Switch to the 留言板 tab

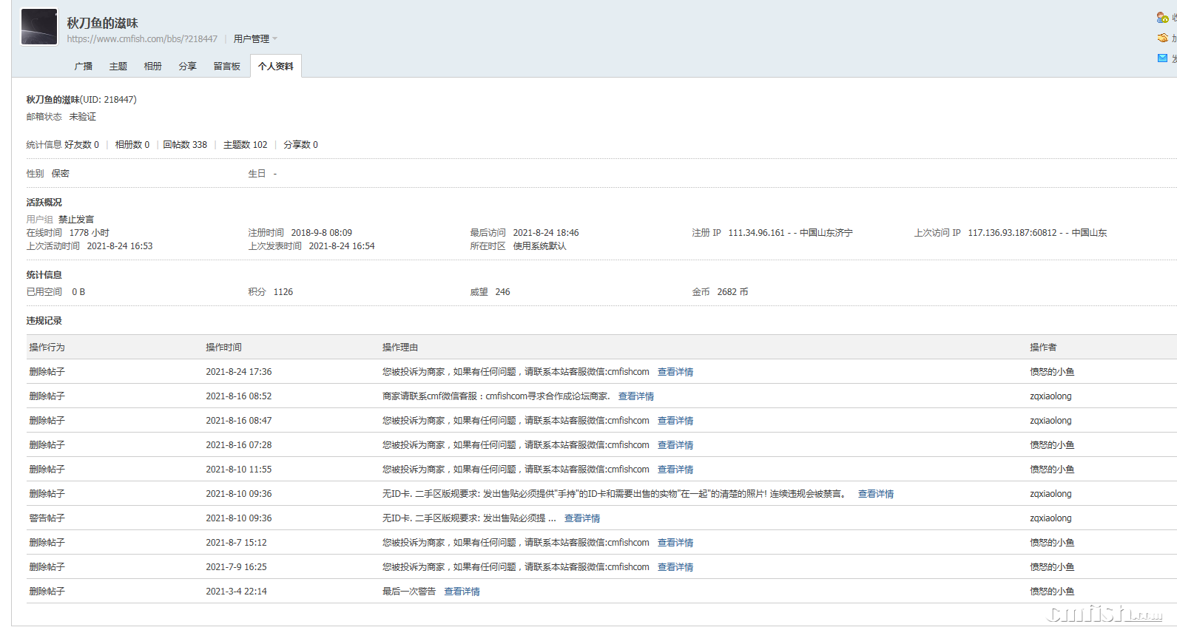coord(227,67)
